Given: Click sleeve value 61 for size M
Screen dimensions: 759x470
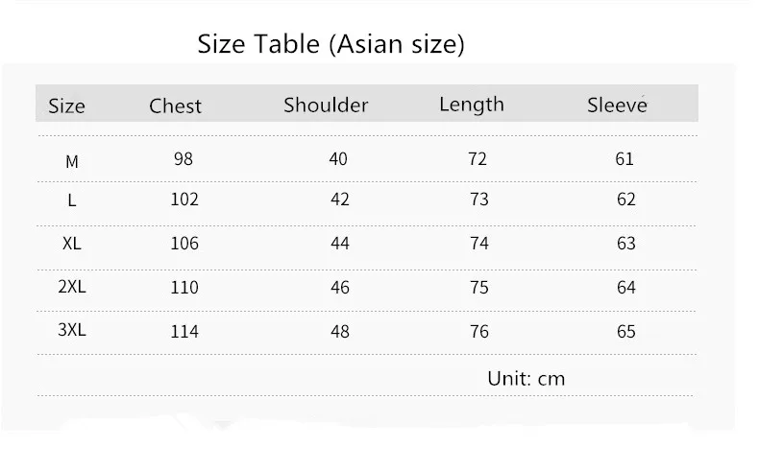Looking at the screenshot, I should click(x=624, y=159).
